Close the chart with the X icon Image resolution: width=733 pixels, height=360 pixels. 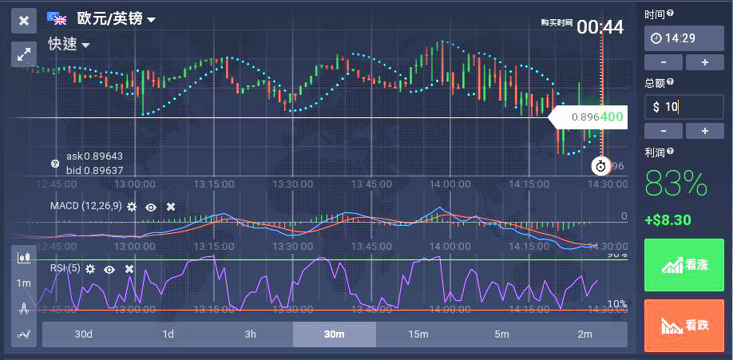24,21
